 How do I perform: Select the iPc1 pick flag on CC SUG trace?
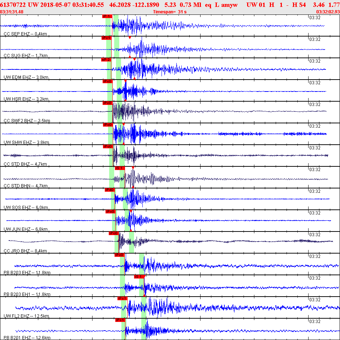coord(107,38)
